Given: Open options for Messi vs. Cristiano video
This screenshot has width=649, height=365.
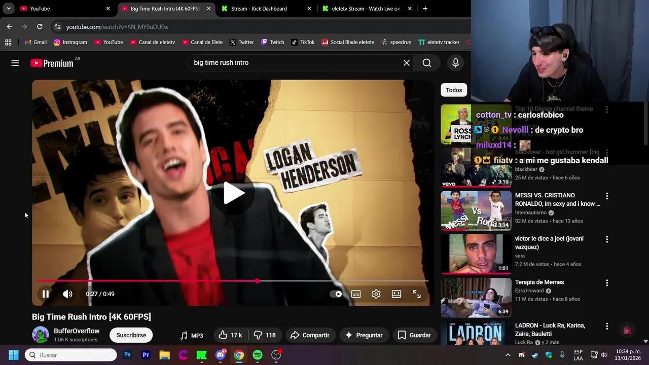Looking at the screenshot, I should click(x=607, y=196).
